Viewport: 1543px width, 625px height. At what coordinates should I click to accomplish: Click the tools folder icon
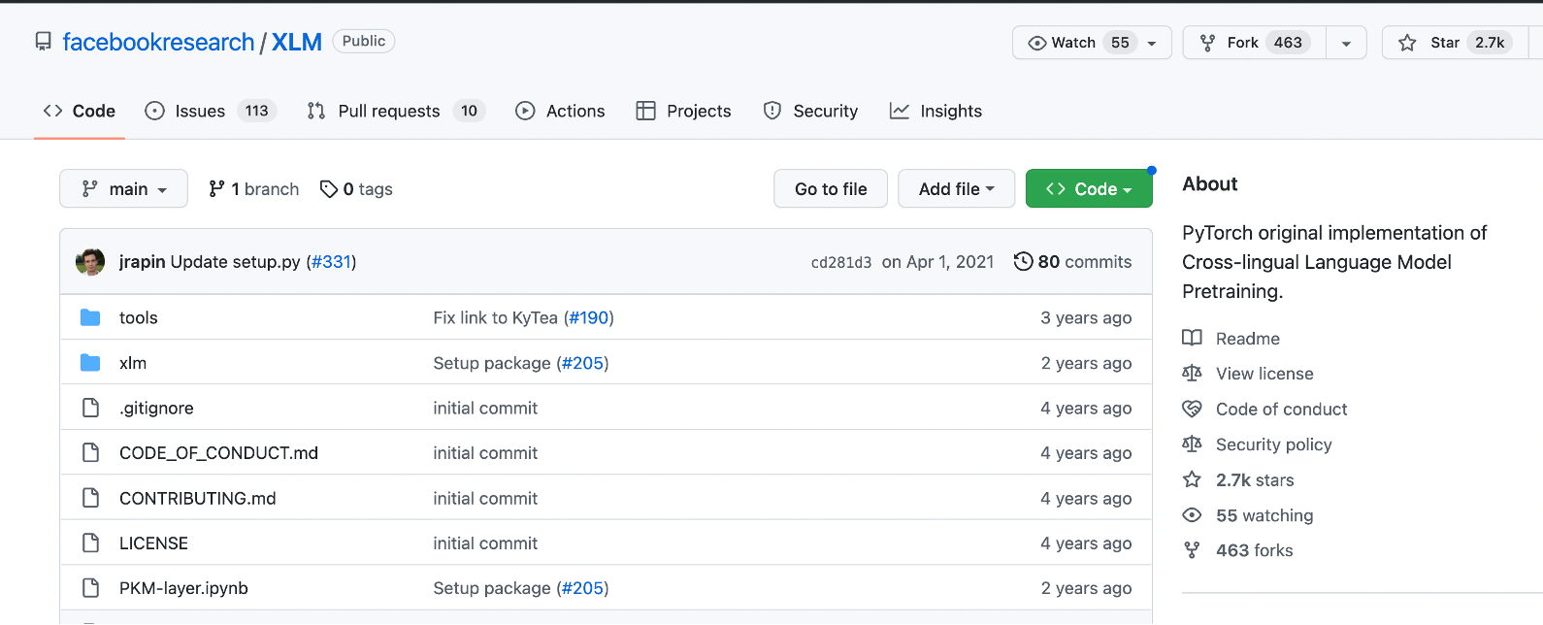click(x=90, y=317)
